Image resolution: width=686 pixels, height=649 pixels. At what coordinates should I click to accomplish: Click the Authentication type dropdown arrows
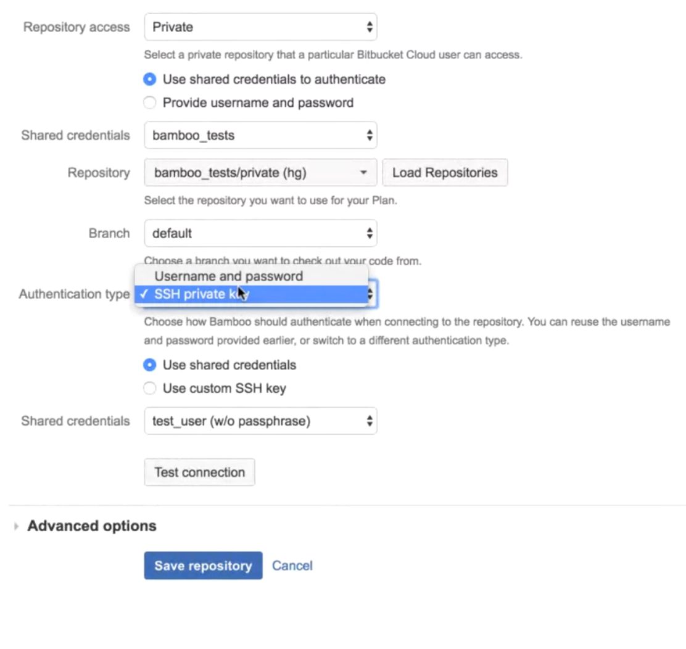pos(369,294)
